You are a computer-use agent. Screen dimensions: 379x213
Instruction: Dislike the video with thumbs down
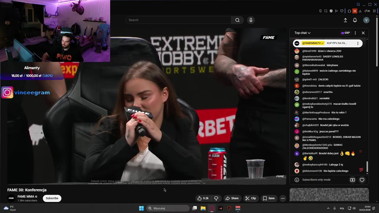pos(216,198)
